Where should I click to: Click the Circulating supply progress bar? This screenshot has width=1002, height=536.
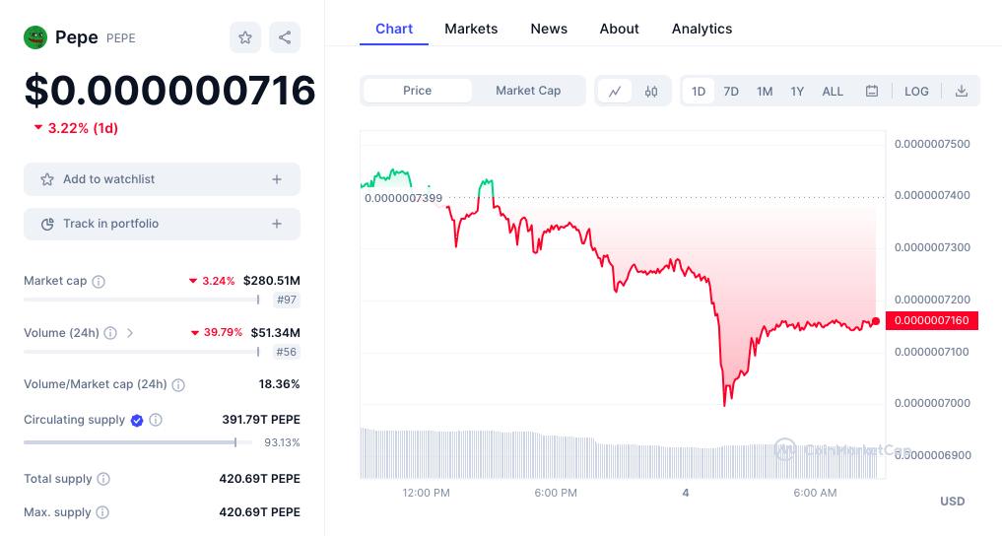(x=138, y=442)
